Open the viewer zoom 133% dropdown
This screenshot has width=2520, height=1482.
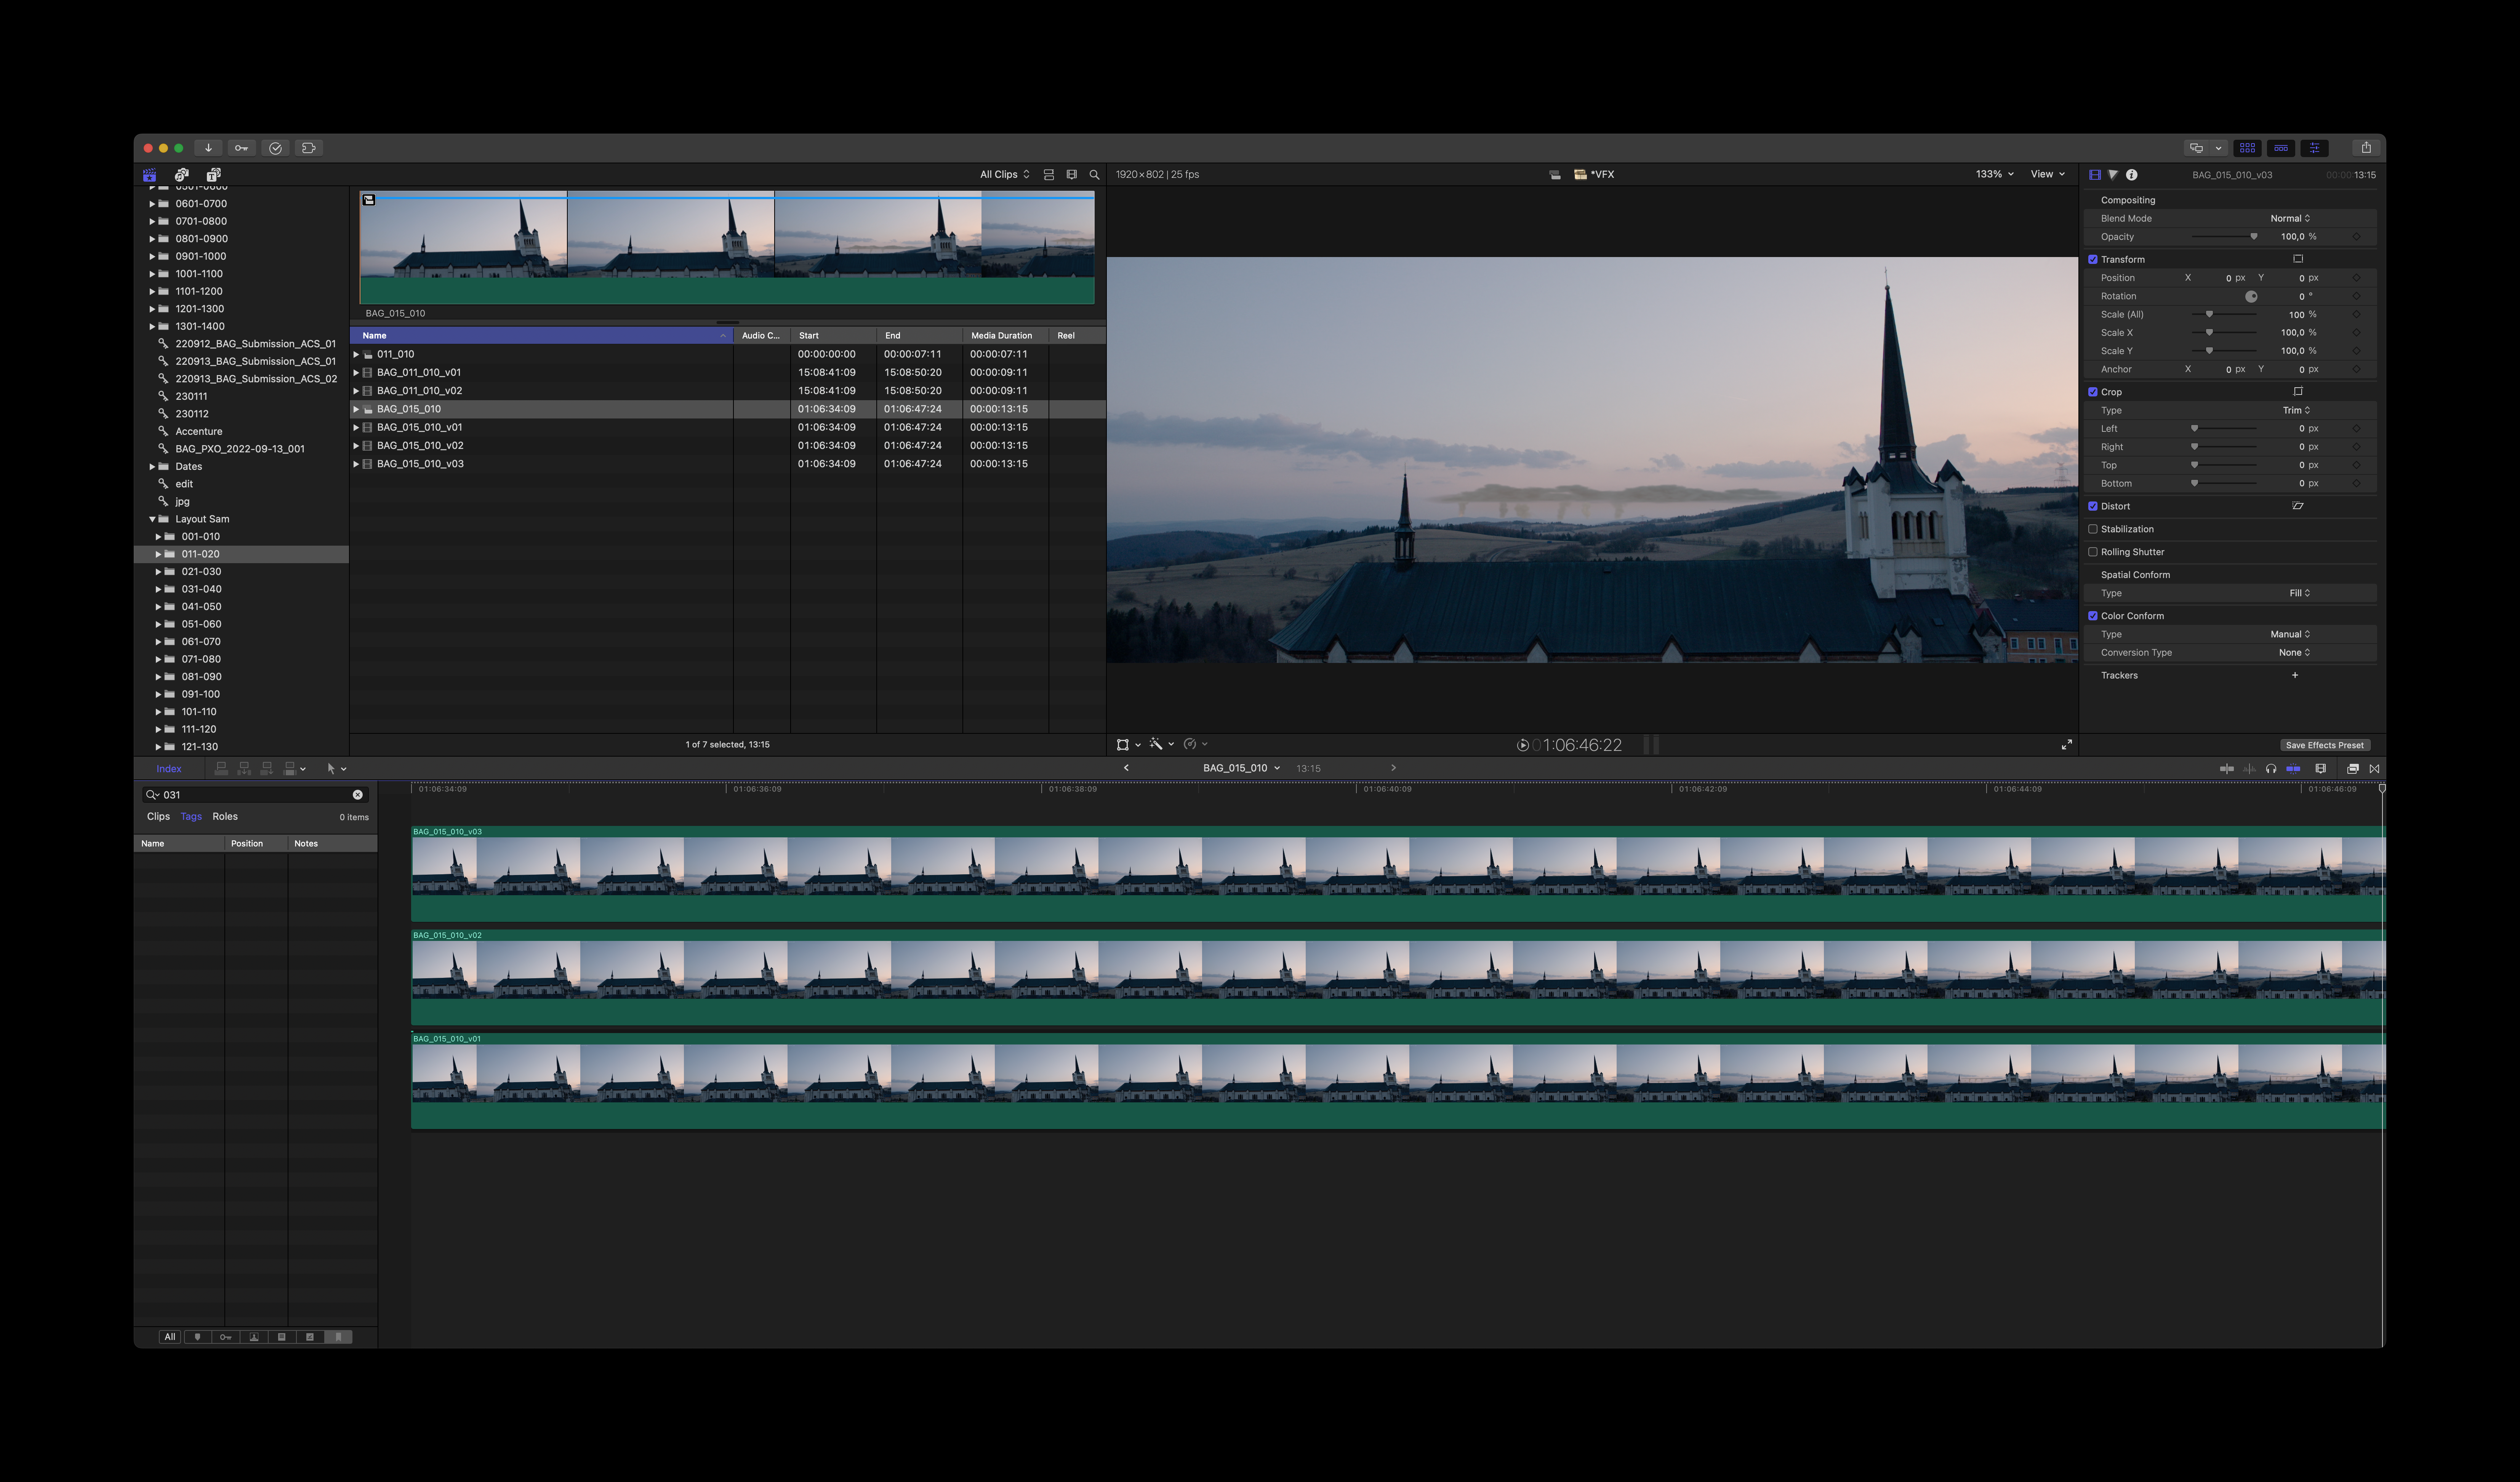1993,175
